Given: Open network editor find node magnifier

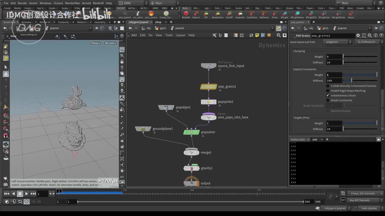Looking at the screenshot, I should pos(279,35).
